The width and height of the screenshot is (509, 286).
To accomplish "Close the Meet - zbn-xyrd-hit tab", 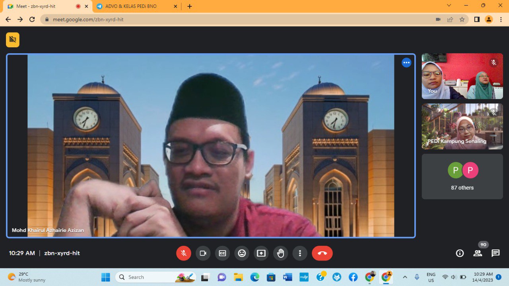I will [86, 6].
